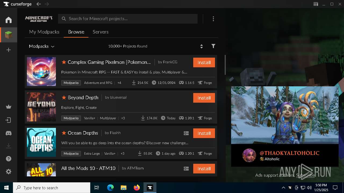Image resolution: width=344 pixels, height=193 pixels.
Task: Open File Explorer from taskbar
Action: pyautogui.click(x=124, y=188)
